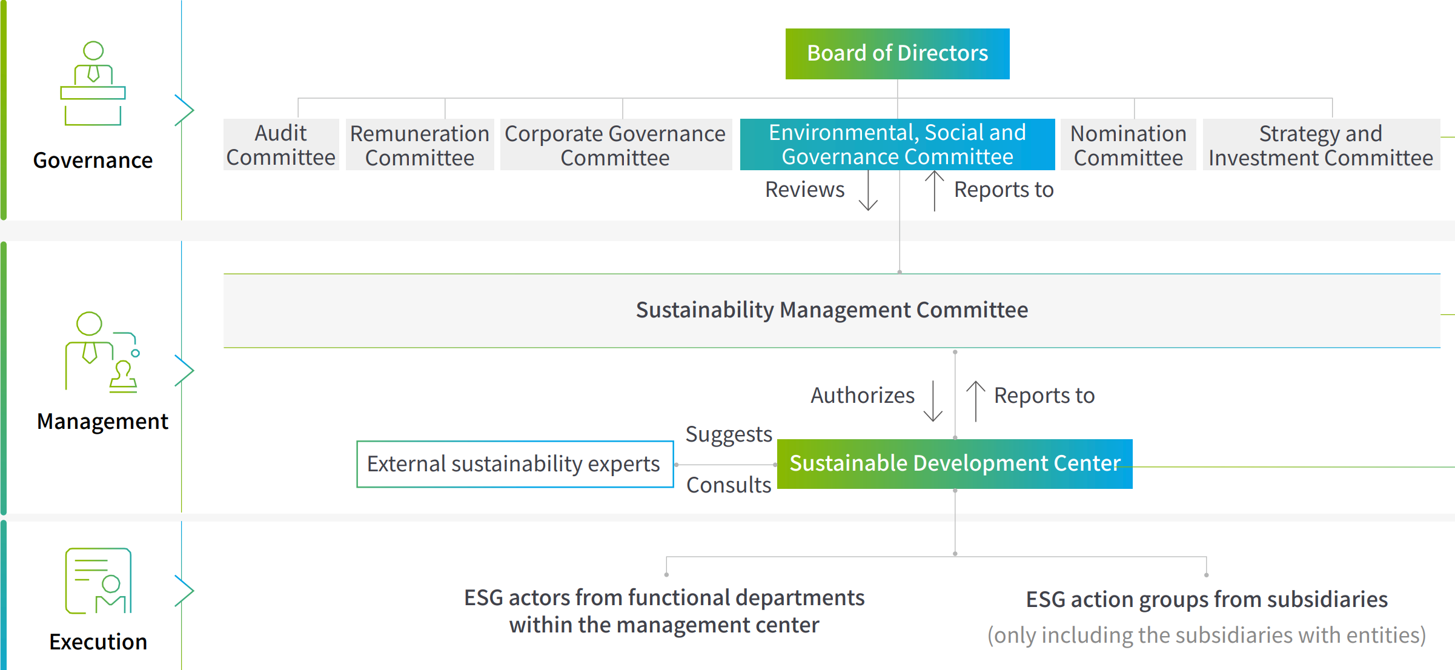This screenshot has width=1455, height=670.
Task: Click the Governance podium speaker icon
Action: pyautogui.click(x=93, y=84)
